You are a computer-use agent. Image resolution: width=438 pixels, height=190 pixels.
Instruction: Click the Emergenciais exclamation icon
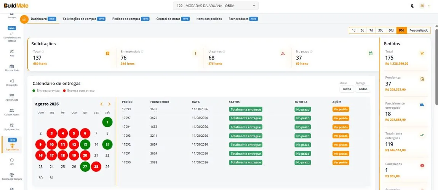pos(195,54)
